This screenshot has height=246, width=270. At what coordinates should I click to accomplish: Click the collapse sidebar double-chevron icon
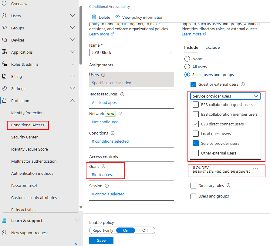pyautogui.click(x=76, y=244)
